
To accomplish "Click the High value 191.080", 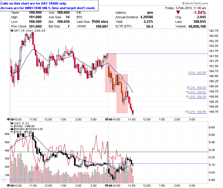I will 35,17.
